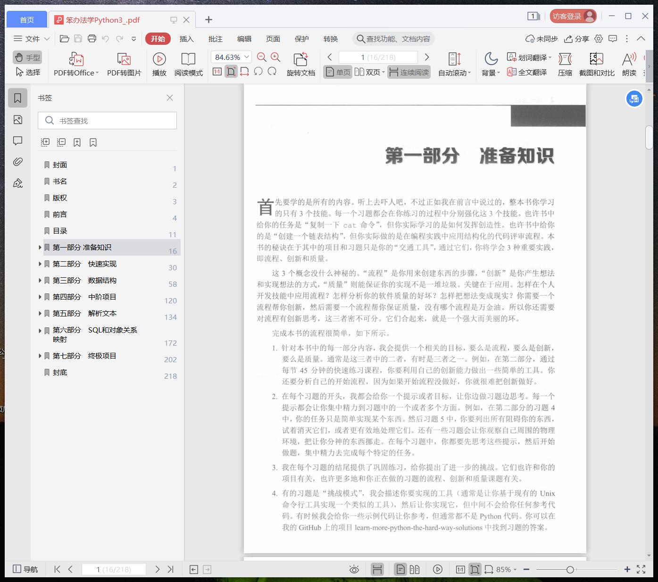The image size is (658, 582).
Task: Open 截图和对比 screenshot tool
Action: tap(597, 65)
